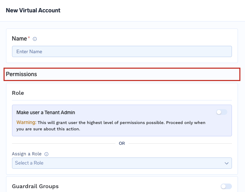The width and height of the screenshot is (245, 192).
Task: Click the orange Warning: label
Action: click(x=26, y=123)
